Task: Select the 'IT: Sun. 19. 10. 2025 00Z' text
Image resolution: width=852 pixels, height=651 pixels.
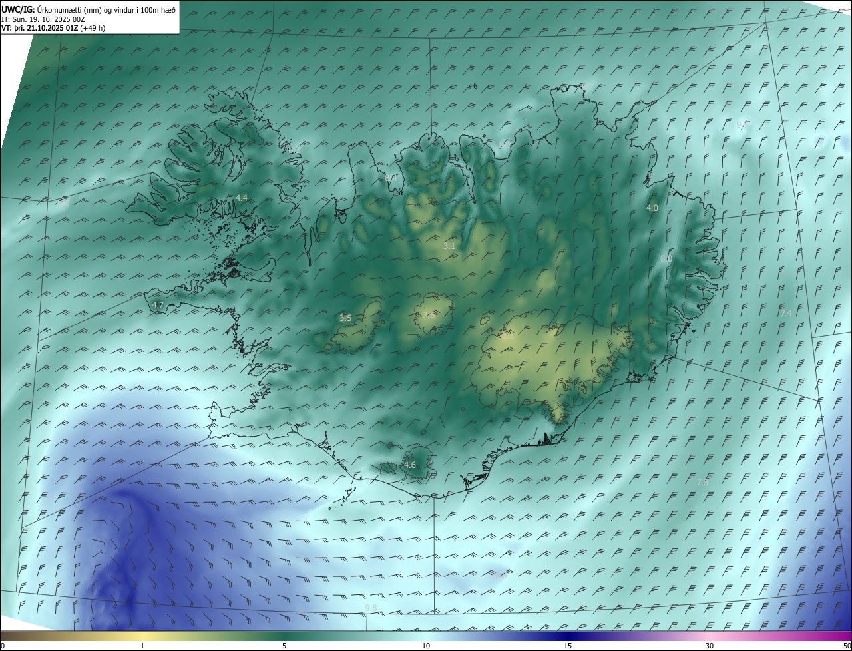Action: [43, 19]
